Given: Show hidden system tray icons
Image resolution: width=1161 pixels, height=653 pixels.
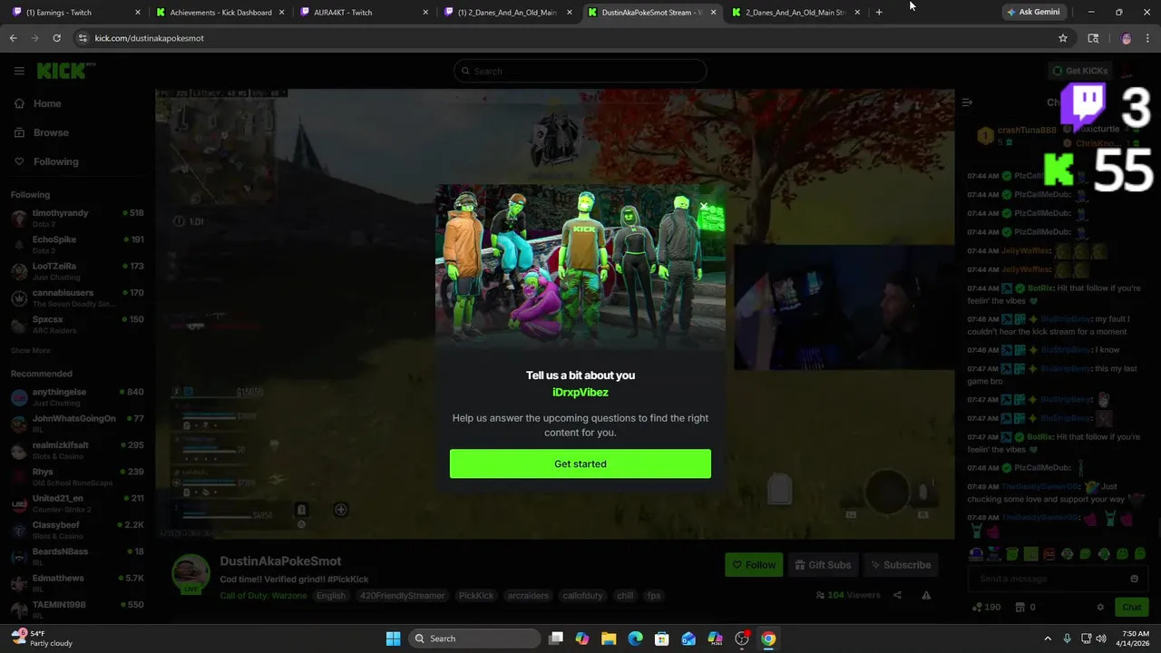Looking at the screenshot, I should 1048,638.
